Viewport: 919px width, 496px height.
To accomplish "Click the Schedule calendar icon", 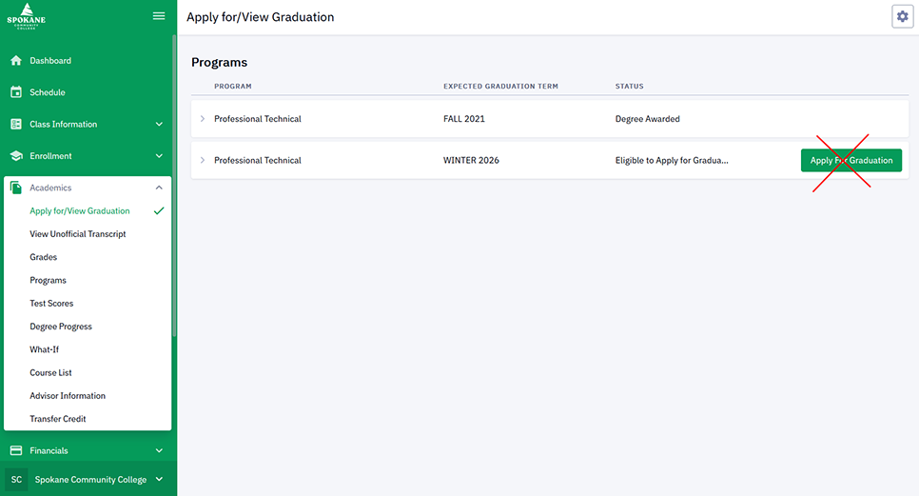I will tap(16, 92).
